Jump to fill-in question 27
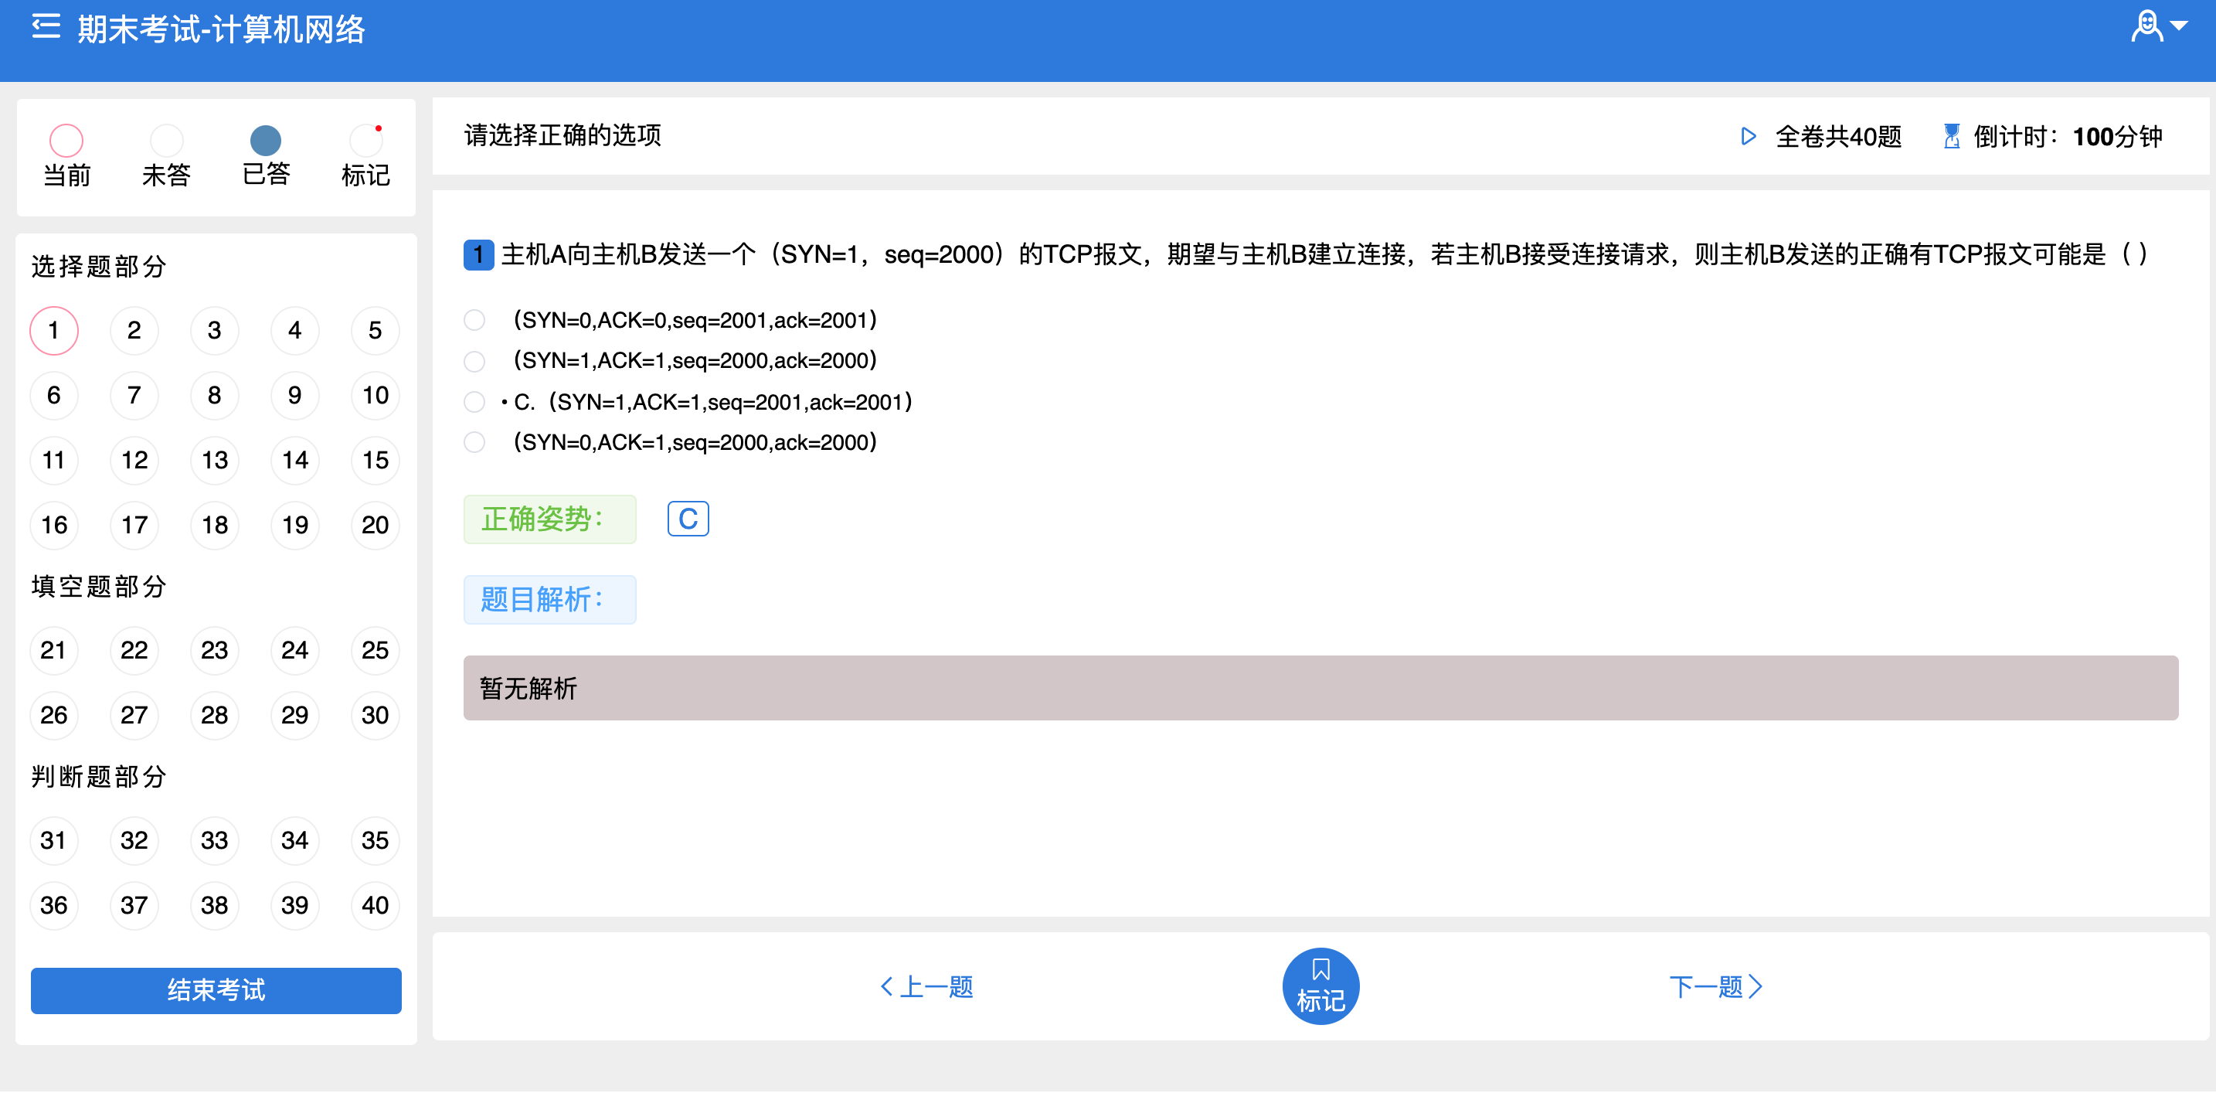Viewport: 2216px width, 1093px height. [x=134, y=716]
